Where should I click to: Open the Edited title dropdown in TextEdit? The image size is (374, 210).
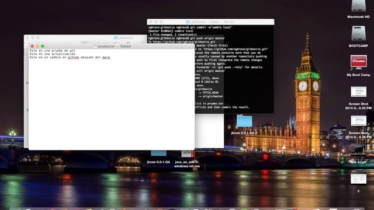pyautogui.click(x=126, y=46)
